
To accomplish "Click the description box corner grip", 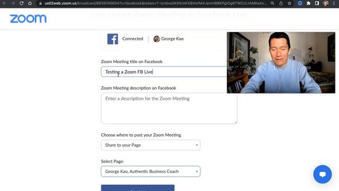I will [x=236, y=123].
